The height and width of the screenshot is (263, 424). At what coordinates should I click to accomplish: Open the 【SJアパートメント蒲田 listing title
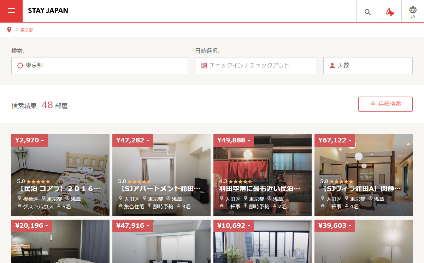click(x=161, y=189)
